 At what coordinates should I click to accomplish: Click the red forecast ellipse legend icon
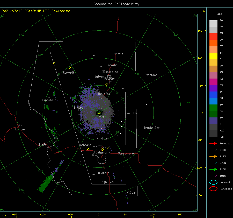213,189
